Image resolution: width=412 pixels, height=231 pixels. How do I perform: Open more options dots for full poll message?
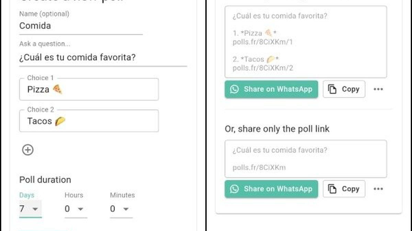click(378, 89)
